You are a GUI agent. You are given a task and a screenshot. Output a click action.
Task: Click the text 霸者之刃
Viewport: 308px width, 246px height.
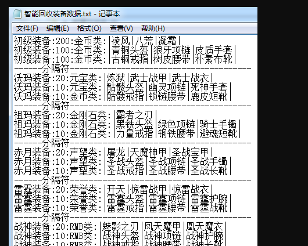click(134, 115)
